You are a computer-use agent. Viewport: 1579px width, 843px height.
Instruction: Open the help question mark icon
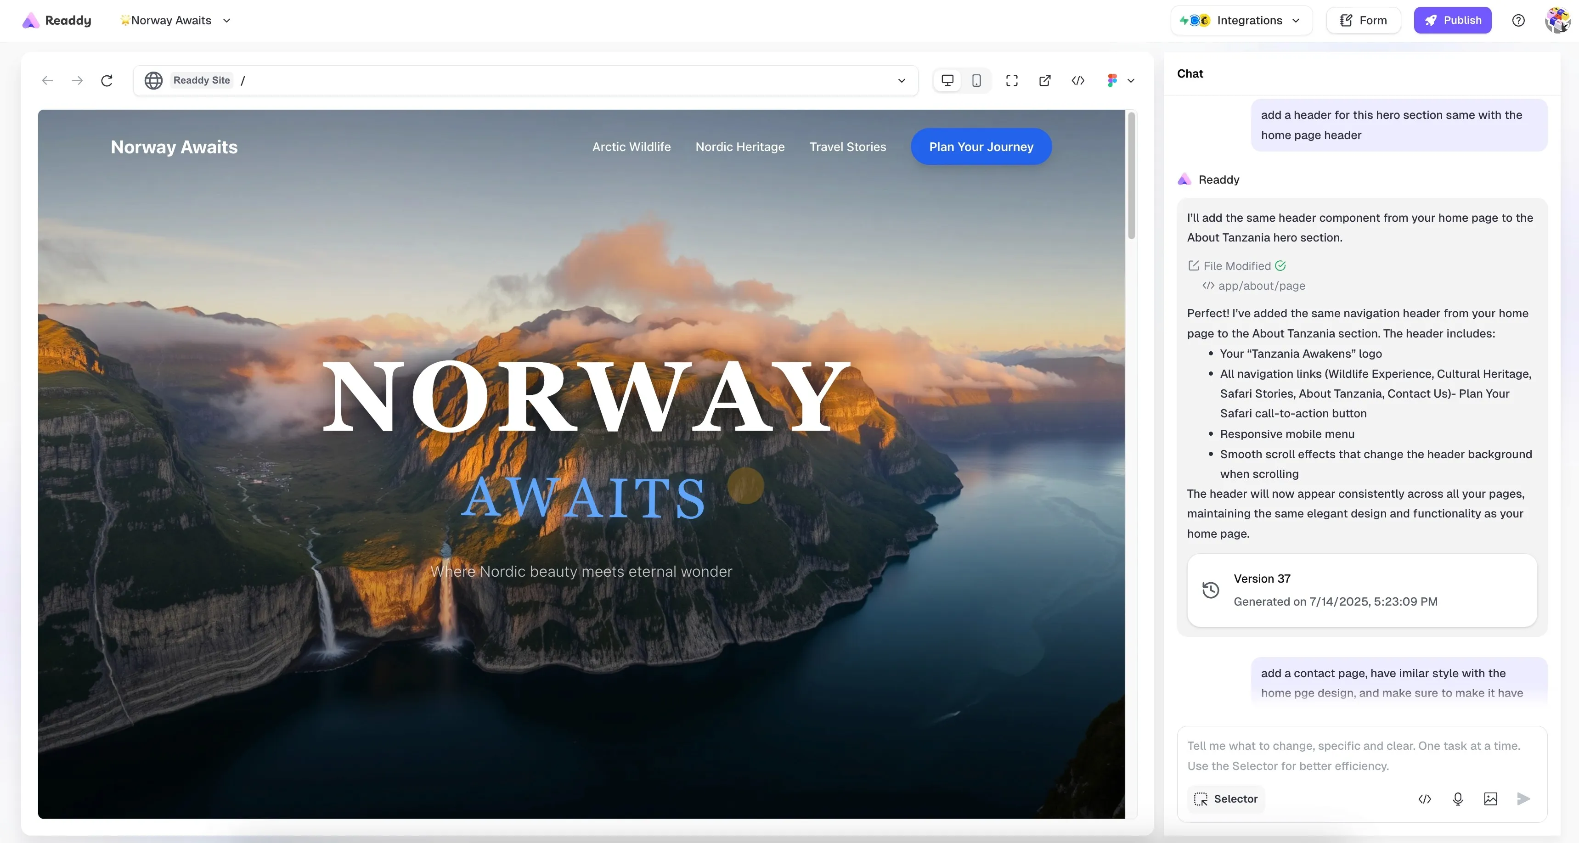coord(1518,20)
